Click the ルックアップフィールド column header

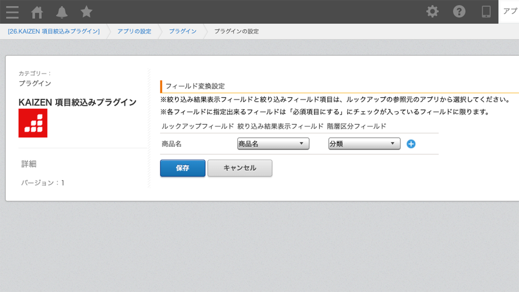point(198,126)
